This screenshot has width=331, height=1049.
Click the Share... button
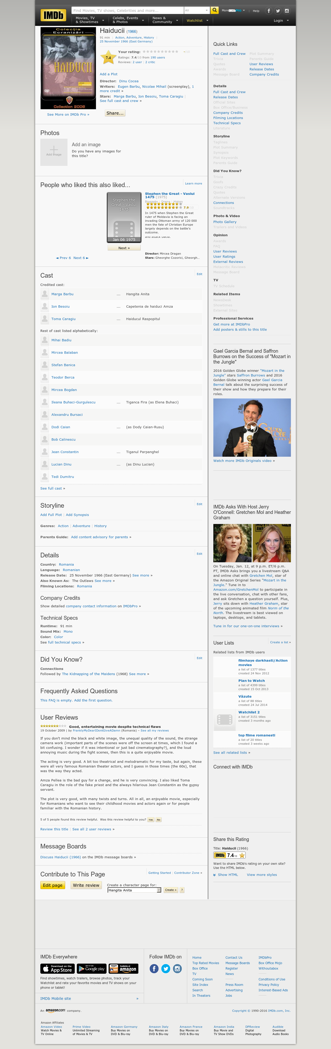click(x=115, y=113)
